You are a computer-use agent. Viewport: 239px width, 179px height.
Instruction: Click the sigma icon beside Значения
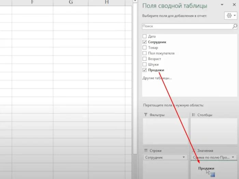[x=194, y=150]
